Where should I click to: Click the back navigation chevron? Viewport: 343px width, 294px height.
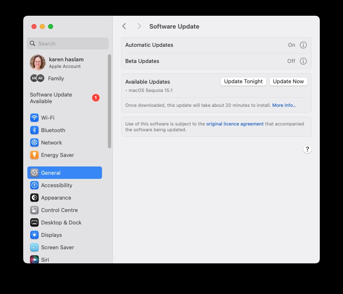click(x=124, y=26)
